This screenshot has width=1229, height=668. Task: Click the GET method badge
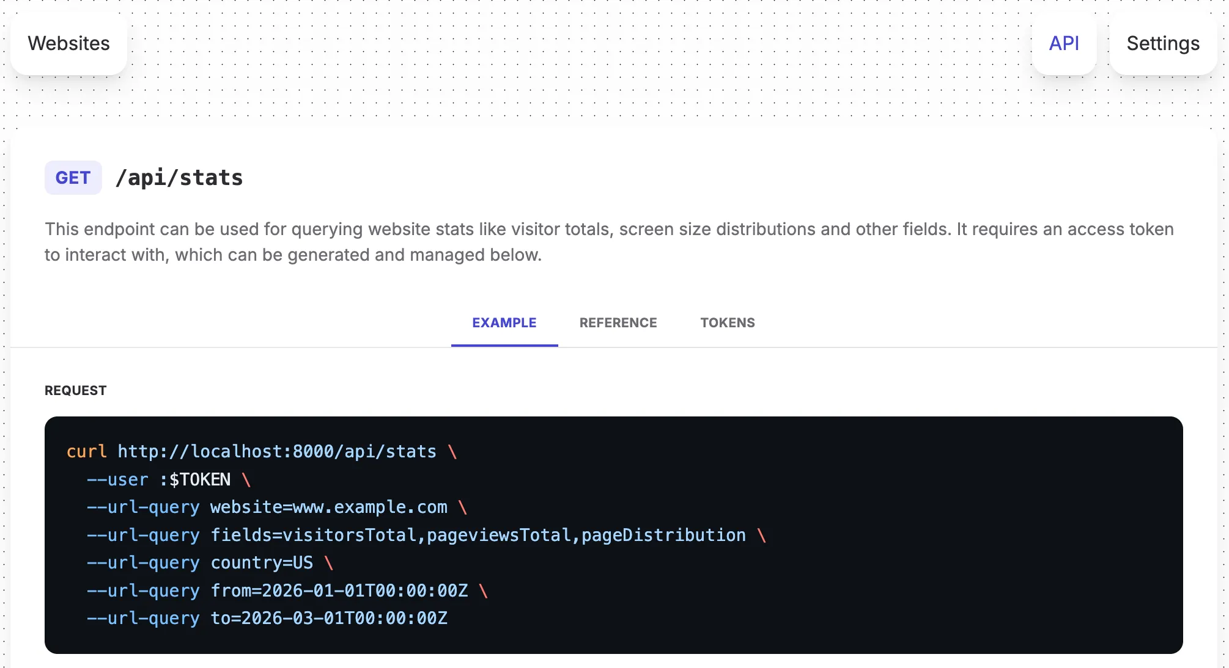pos(73,178)
